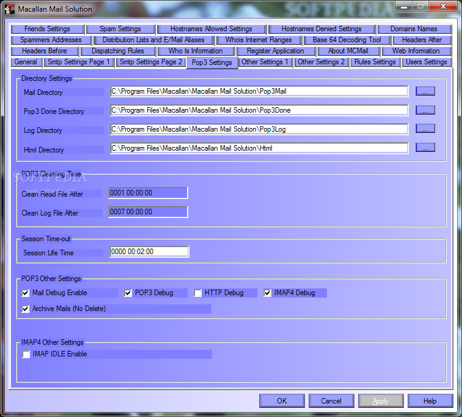Image resolution: width=462 pixels, height=417 pixels.
Task: Open the Register Application tab
Action: pos(276,51)
